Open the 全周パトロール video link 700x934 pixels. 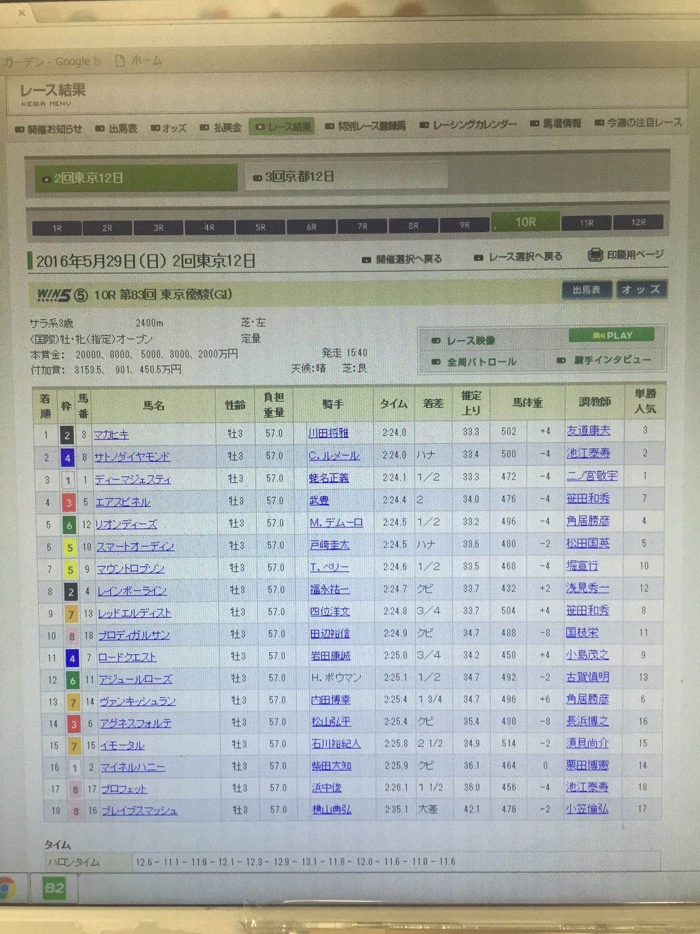pos(481,362)
